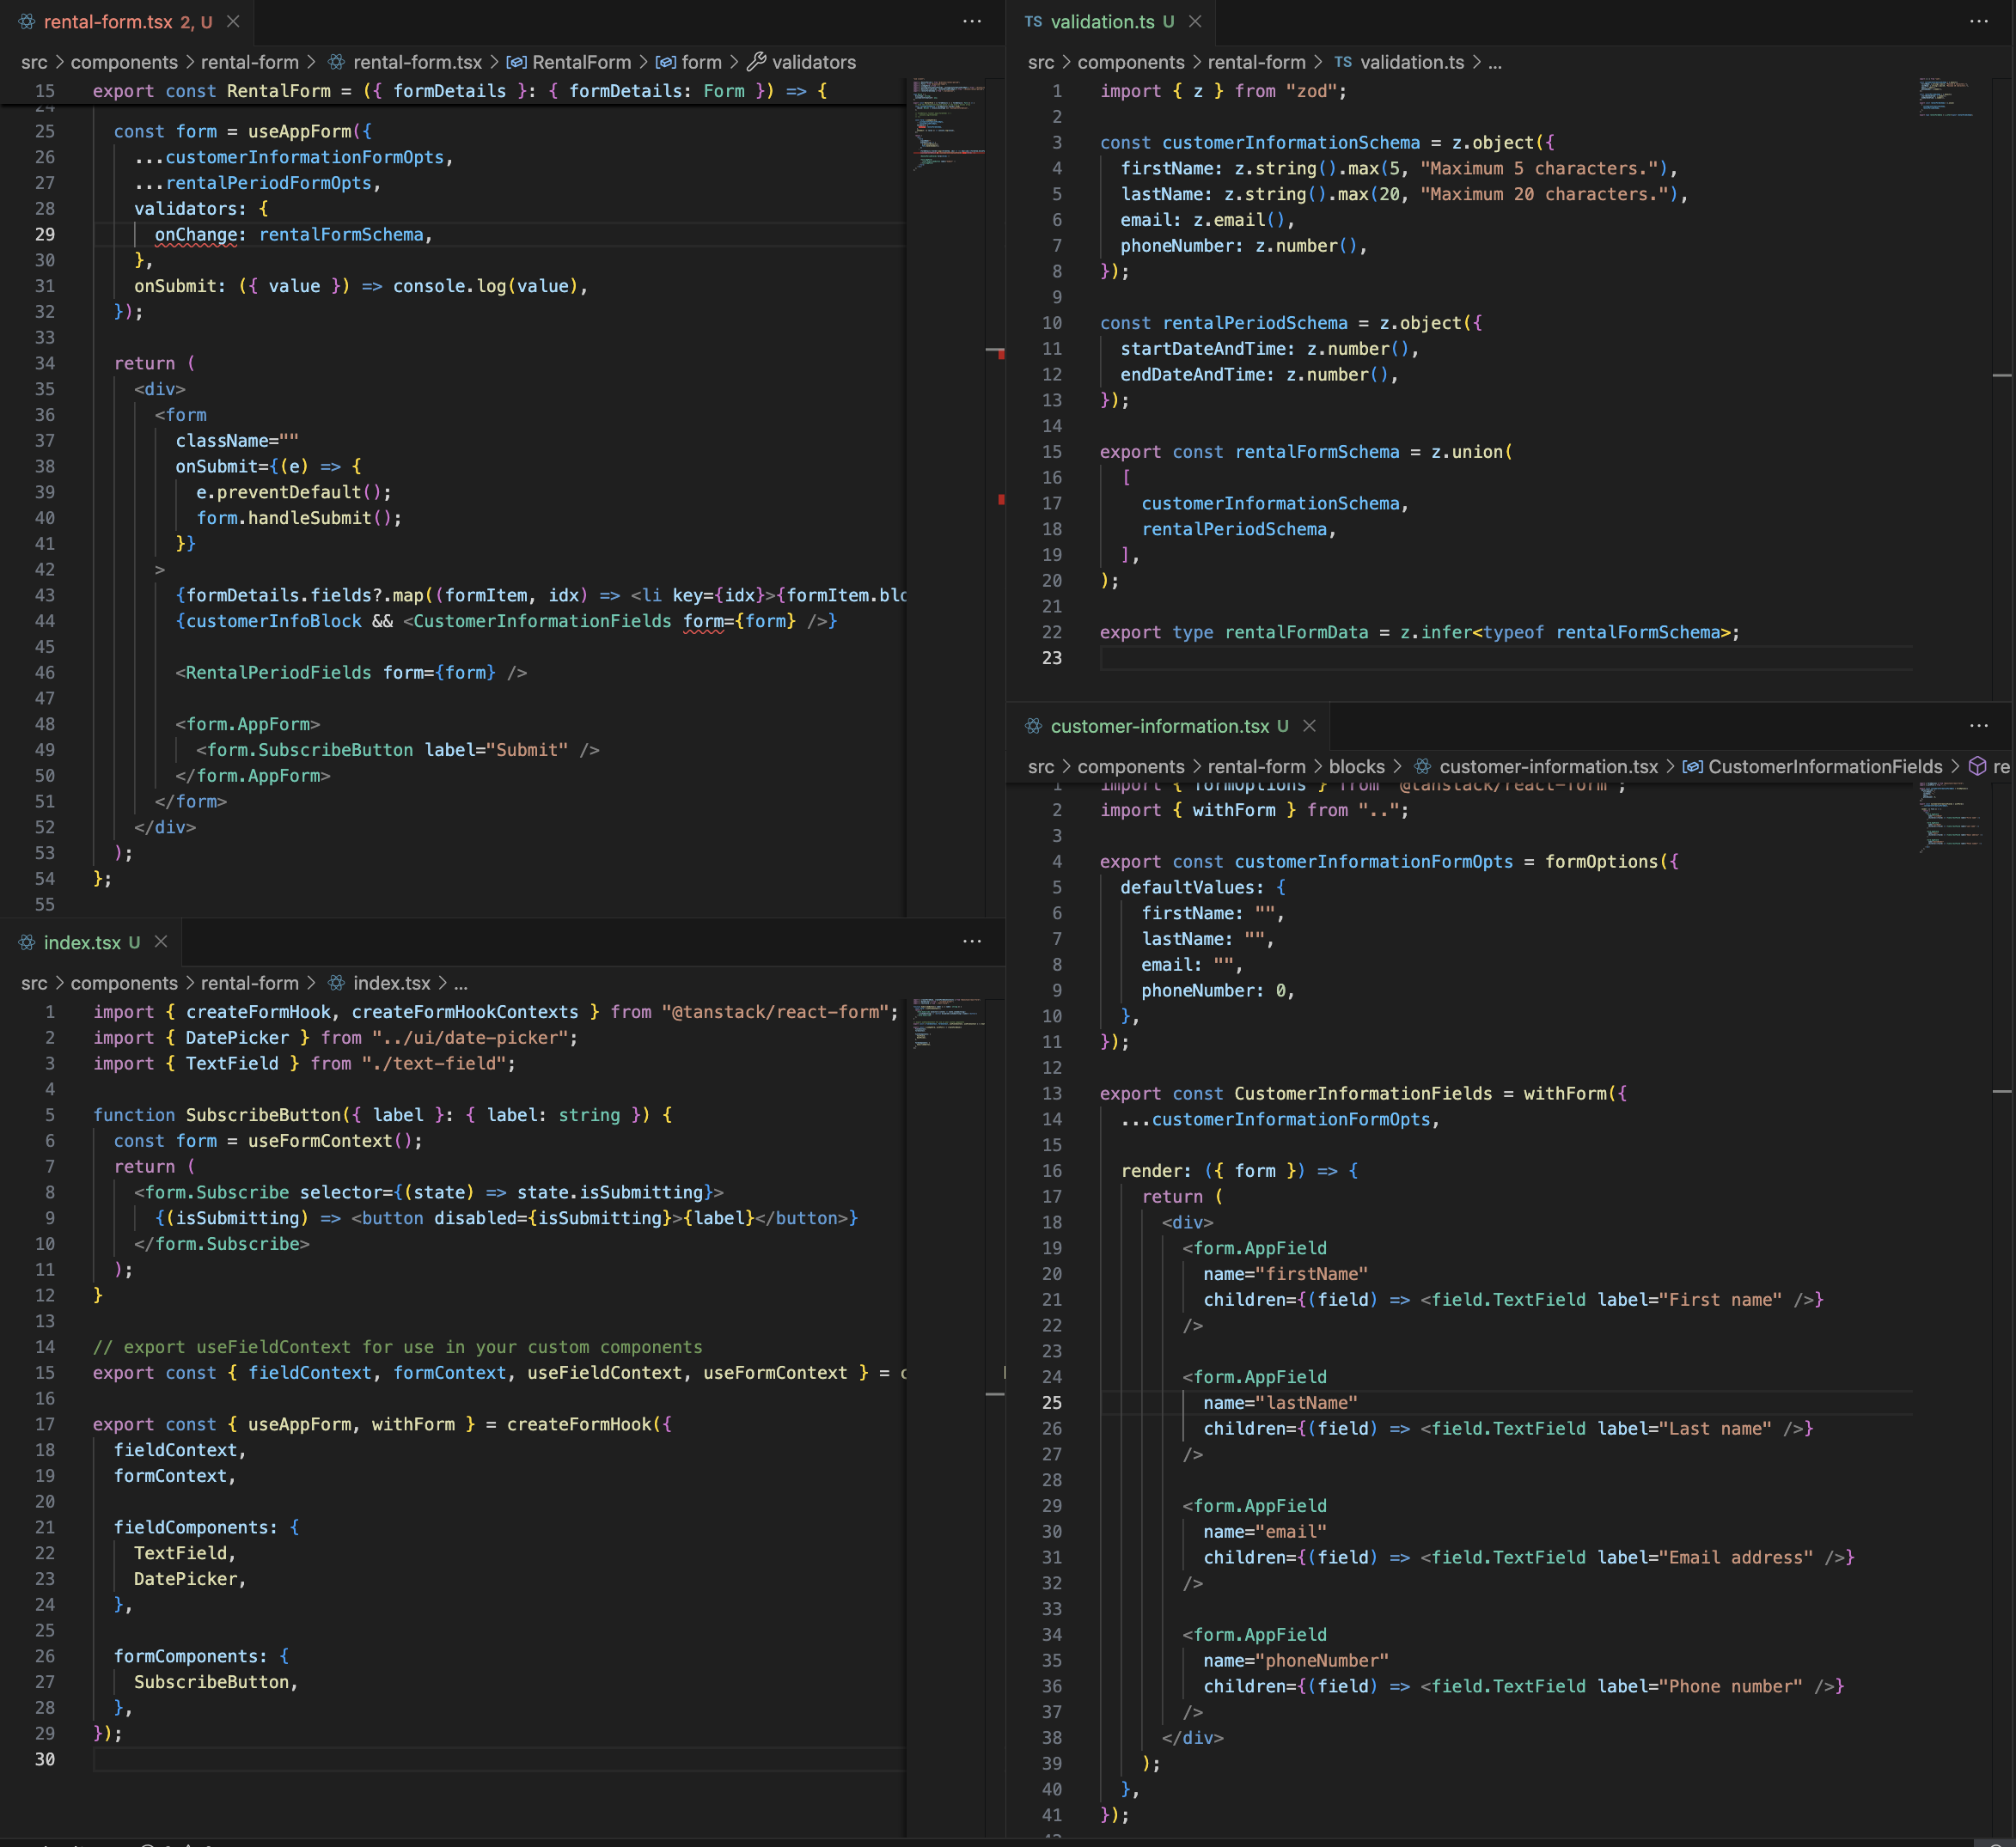Screen dimensions: 2016x1847
Task: Open the 'form' breadcrumb in rental-form.tsx editor
Action: coord(688,62)
